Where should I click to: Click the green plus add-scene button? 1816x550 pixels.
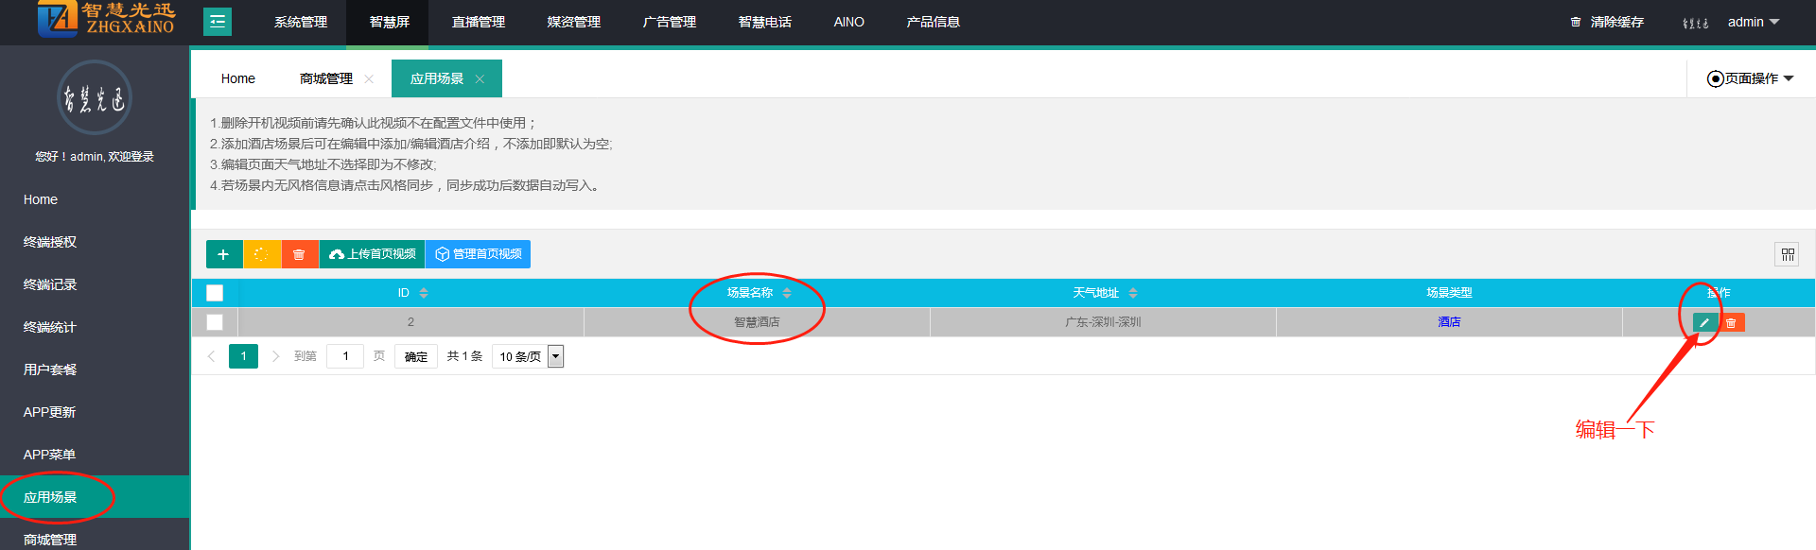(x=223, y=254)
